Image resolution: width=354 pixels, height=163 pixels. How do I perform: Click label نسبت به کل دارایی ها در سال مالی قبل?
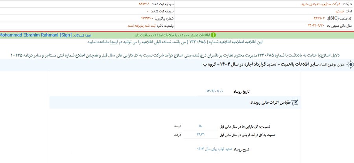pyautogui.click(x=245, y=126)
